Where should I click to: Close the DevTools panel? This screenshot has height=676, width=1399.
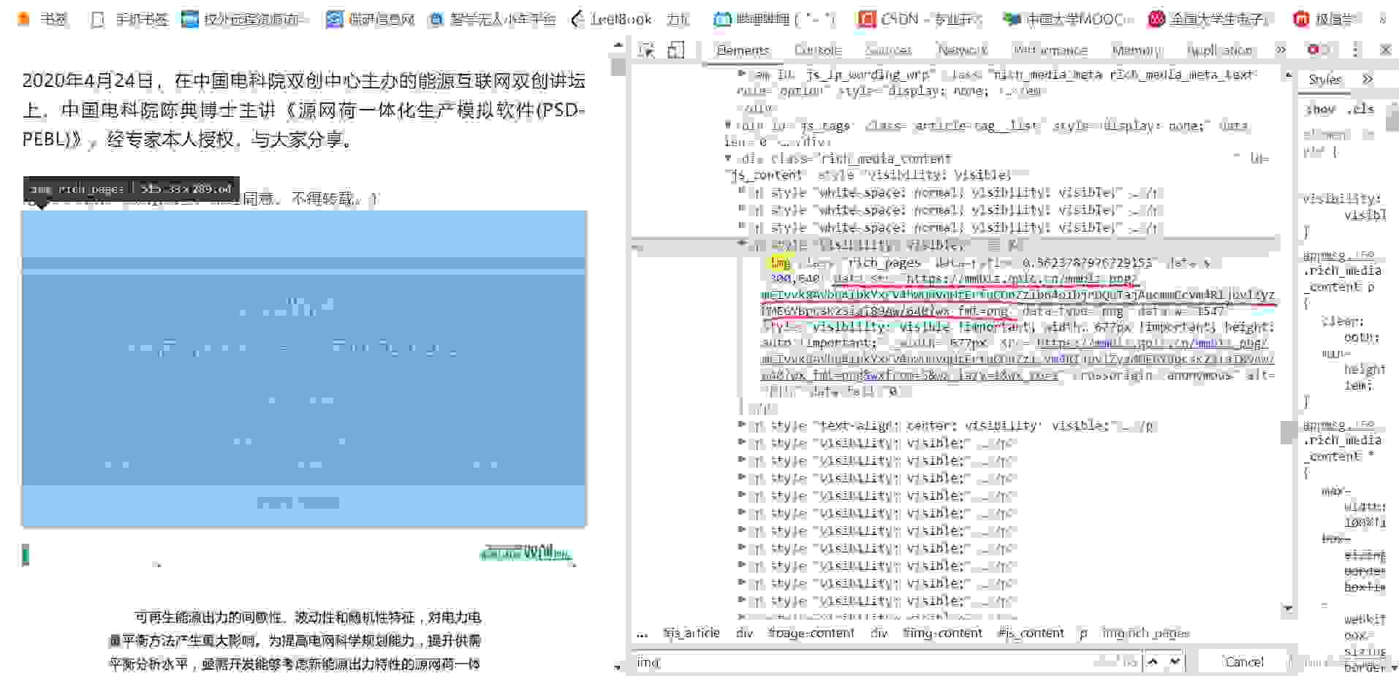pyautogui.click(x=1385, y=50)
